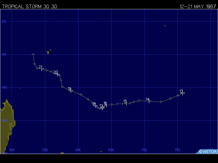218x163 pixels.
Task: Click the 50E longitude label
Action: pyautogui.click(x=12, y=150)
